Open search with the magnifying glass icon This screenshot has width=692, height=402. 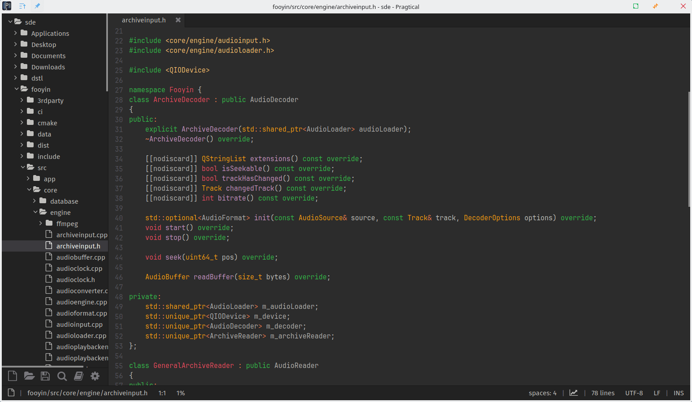click(x=62, y=376)
